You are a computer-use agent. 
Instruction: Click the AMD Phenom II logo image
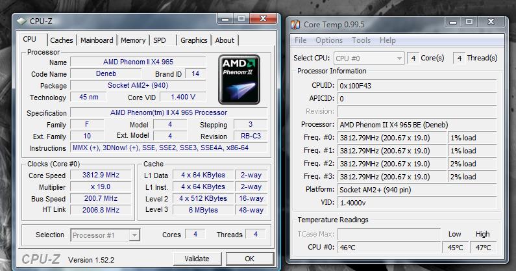(x=240, y=79)
